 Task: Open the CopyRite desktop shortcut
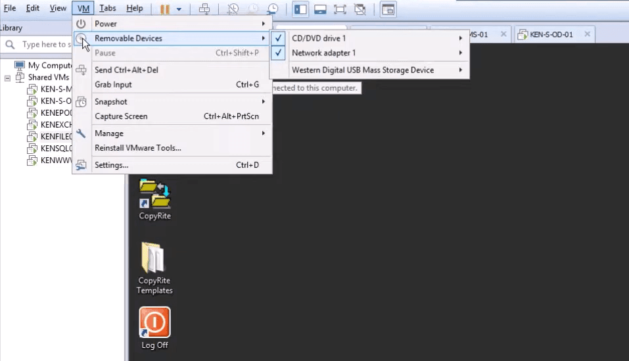click(x=154, y=199)
